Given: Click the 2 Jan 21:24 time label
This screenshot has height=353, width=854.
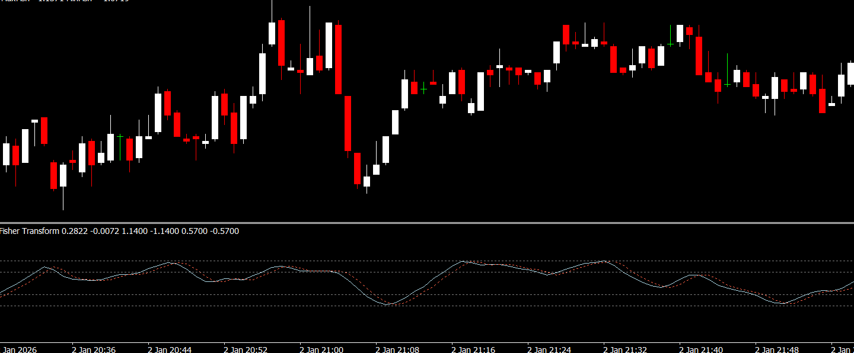Looking at the screenshot, I should click(549, 349).
